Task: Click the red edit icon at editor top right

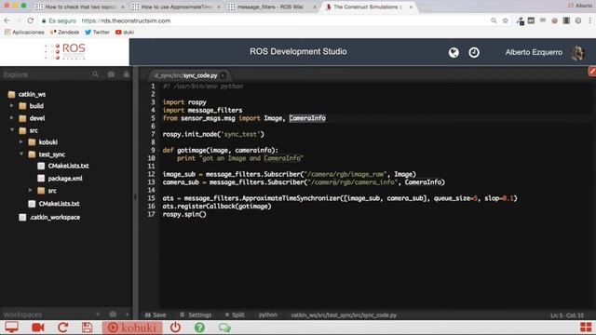Action: click(592, 71)
